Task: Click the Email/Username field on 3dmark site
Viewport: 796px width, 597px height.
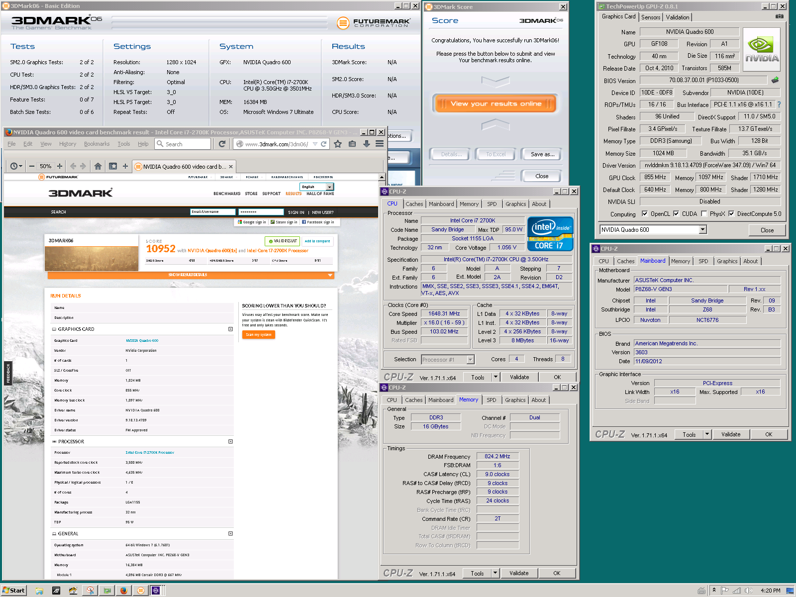Action: (x=212, y=212)
